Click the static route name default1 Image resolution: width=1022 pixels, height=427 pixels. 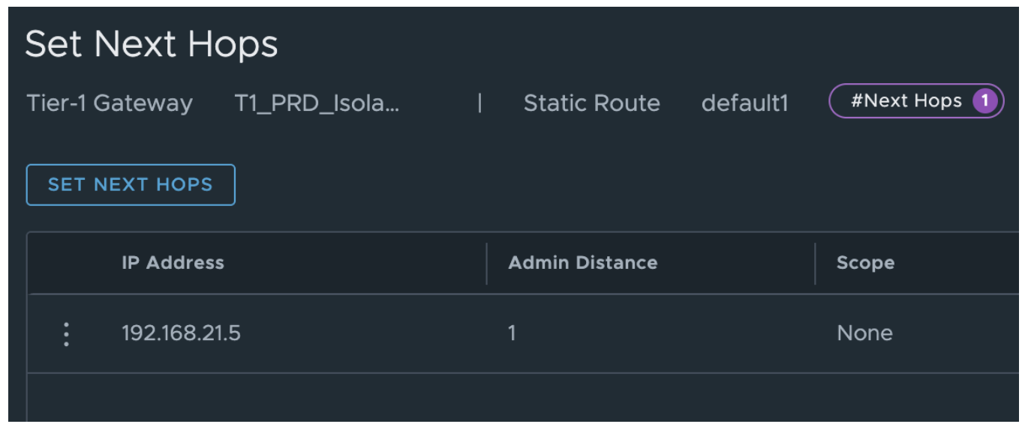coord(744,103)
